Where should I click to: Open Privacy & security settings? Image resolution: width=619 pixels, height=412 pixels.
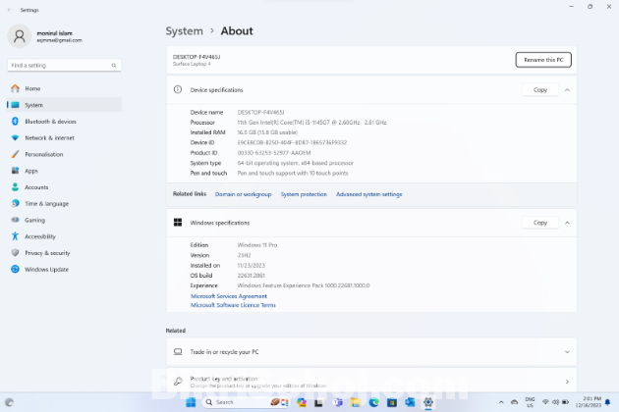point(64,253)
